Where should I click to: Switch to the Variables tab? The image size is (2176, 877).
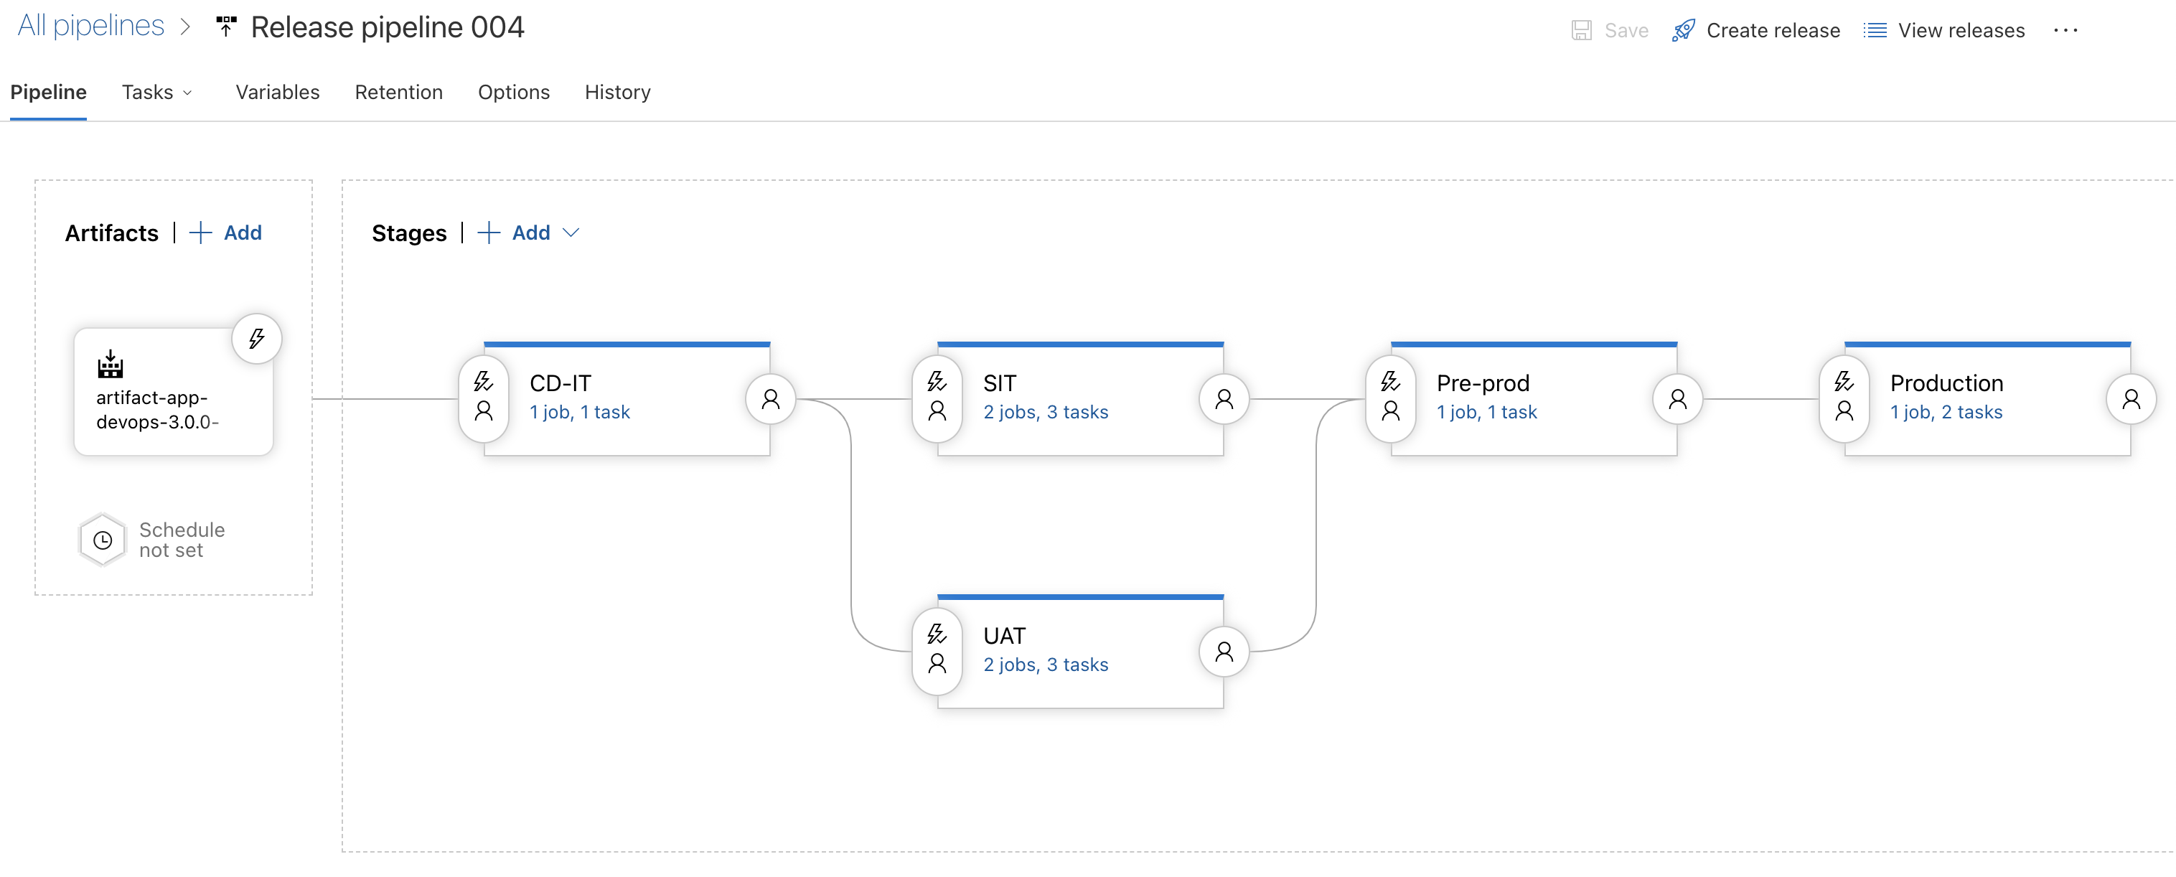(277, 92)
